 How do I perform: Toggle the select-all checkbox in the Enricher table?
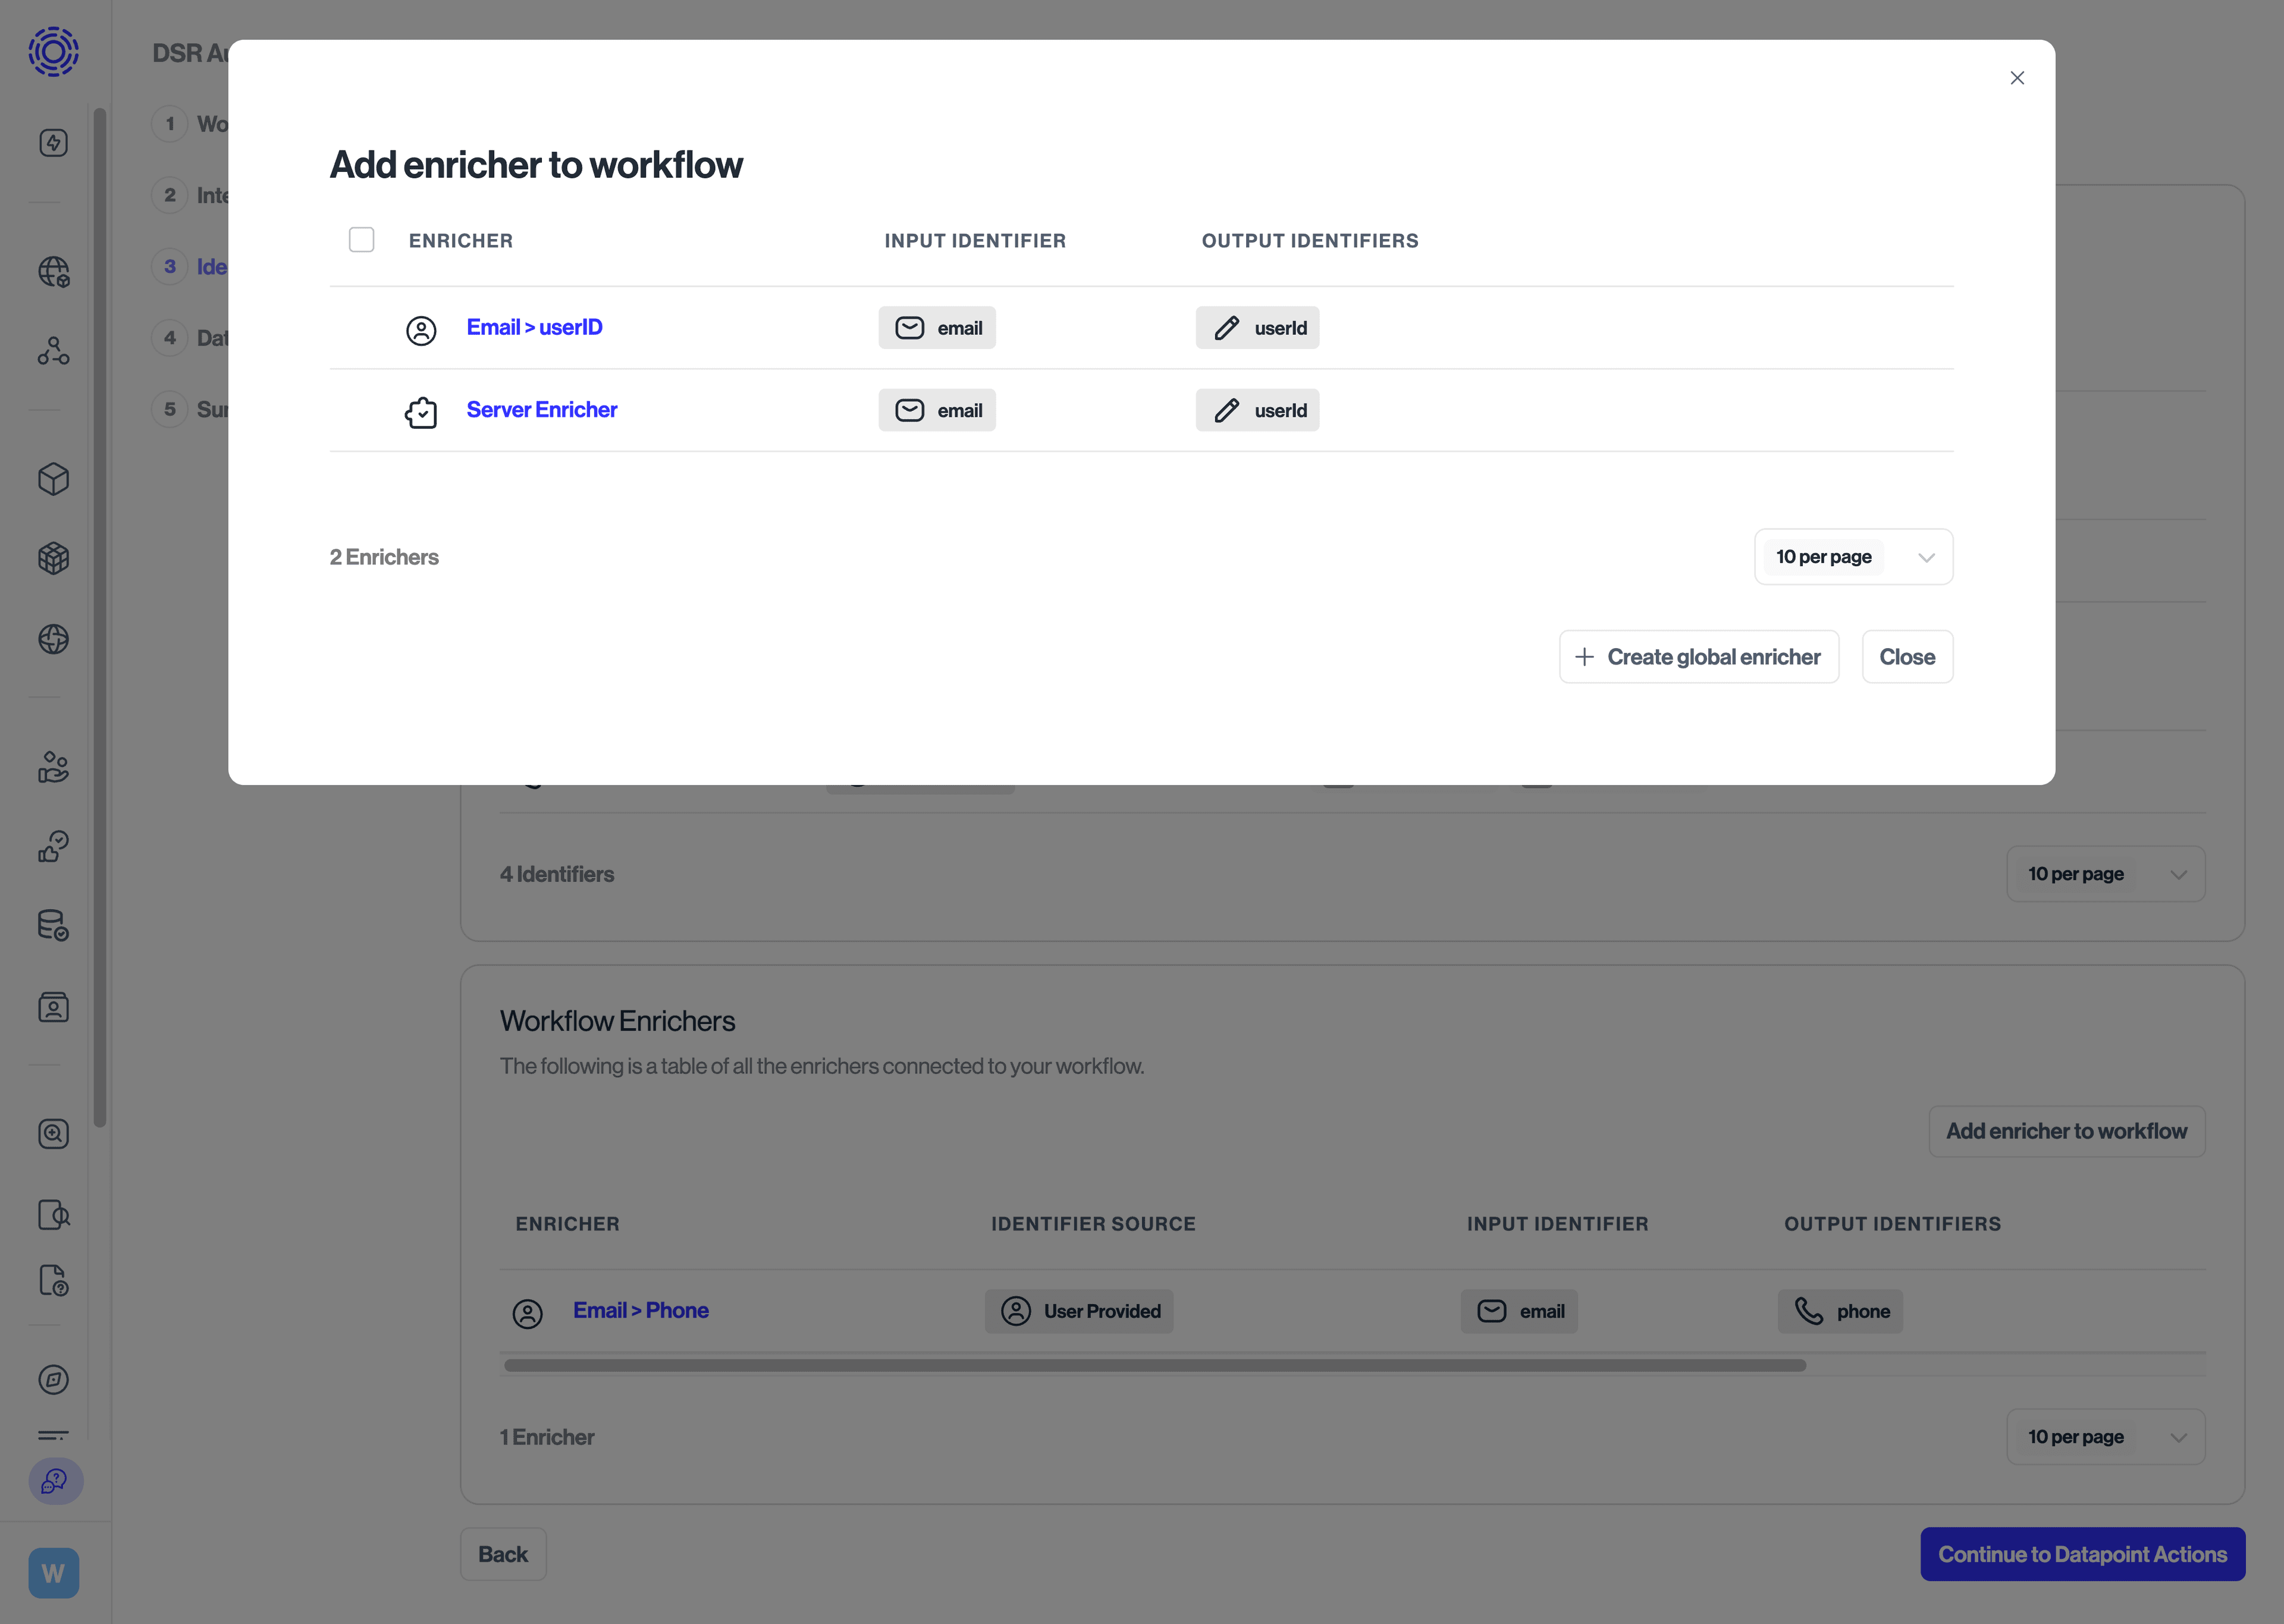(x=361, y=239)
